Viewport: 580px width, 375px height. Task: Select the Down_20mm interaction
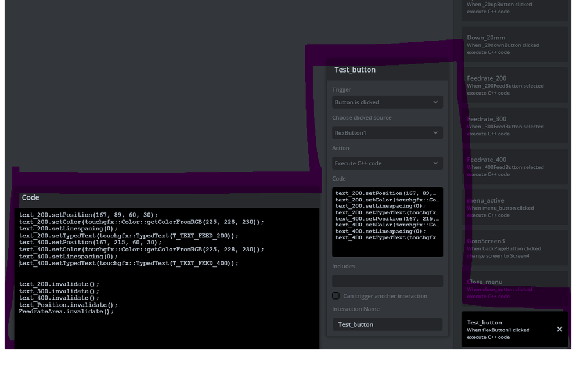pyautogui.click(x=514, y=45)
